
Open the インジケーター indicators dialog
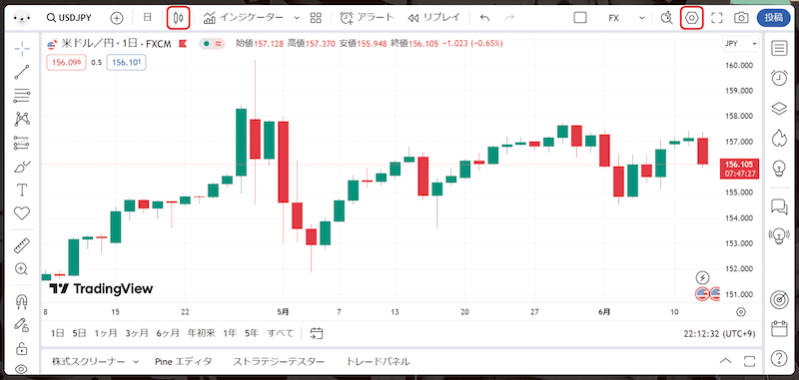tap(243, 18)
